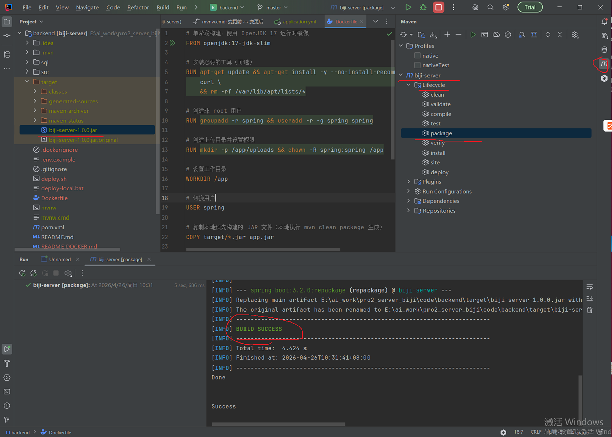612x437 pixels.
Task: Click the Debug bug icon in top toolbar
Action: (x=423, y=7)
